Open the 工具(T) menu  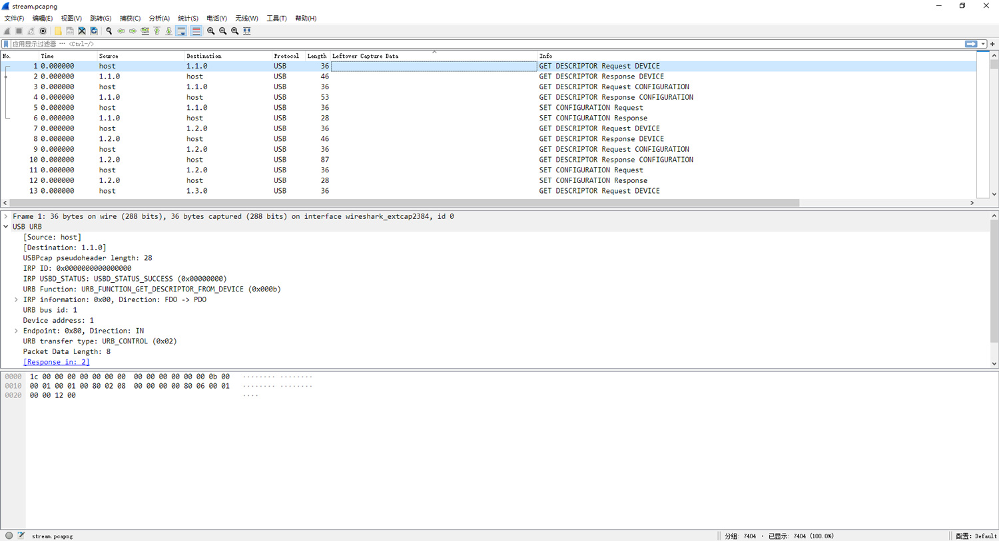(x=276, y=19)
